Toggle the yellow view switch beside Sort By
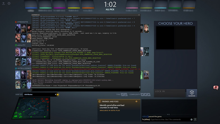The image size is (220, 124). tap(58, 94)
